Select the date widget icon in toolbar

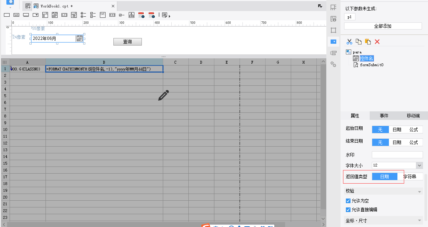point(55,15)
